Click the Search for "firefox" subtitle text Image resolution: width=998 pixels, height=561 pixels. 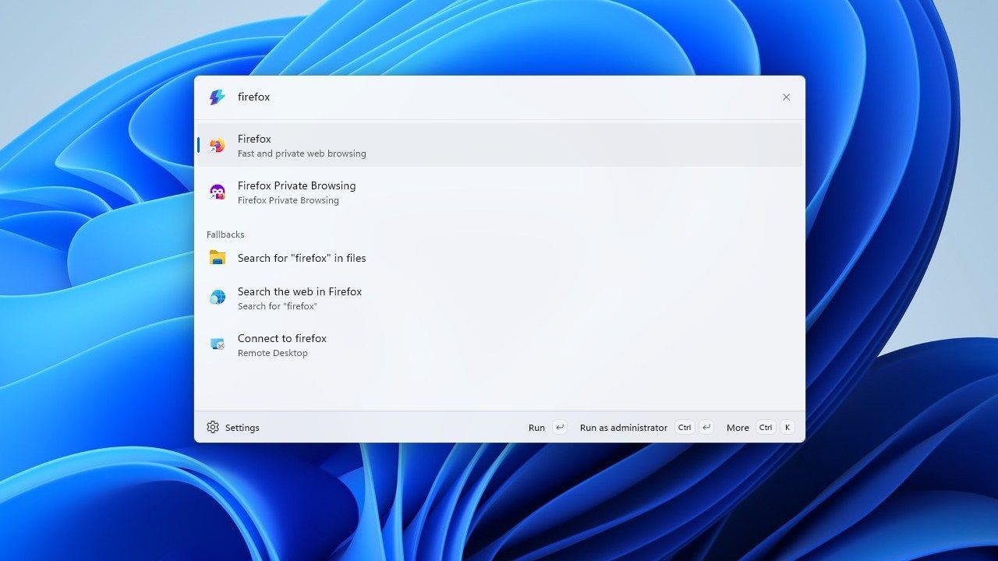(x=278, y=306)
